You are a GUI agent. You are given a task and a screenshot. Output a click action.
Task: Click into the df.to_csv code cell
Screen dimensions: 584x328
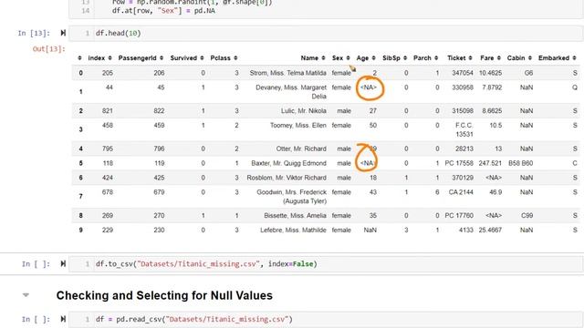(x=326, y=264)
